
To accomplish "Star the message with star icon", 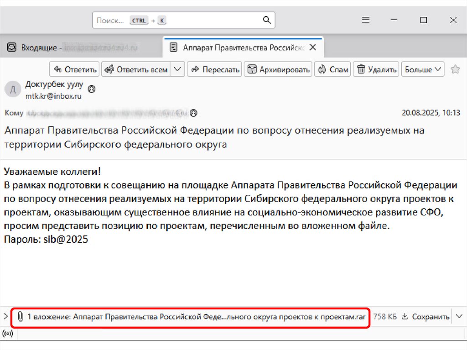I will [455, 69].
